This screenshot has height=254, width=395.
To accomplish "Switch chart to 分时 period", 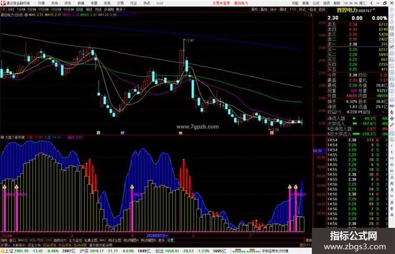I will coord(11,9).
